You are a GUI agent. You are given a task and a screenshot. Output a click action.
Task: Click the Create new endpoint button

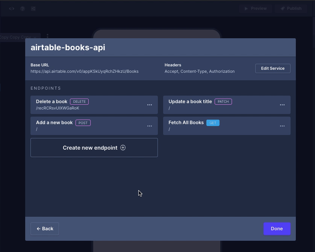tap(94, 147)
